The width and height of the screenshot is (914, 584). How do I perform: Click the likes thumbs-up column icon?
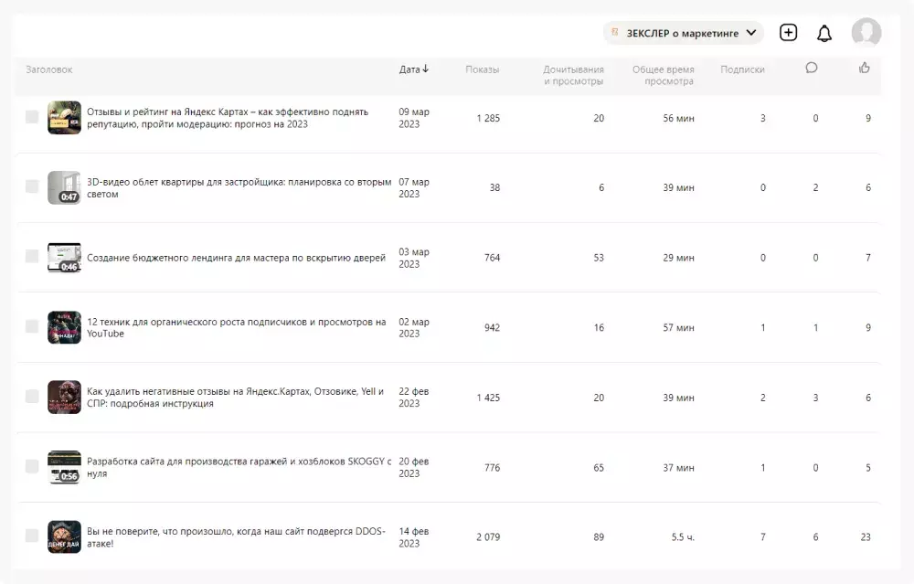click(x=865, y=68)
